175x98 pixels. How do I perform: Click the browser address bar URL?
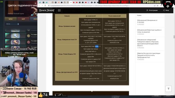90,5
